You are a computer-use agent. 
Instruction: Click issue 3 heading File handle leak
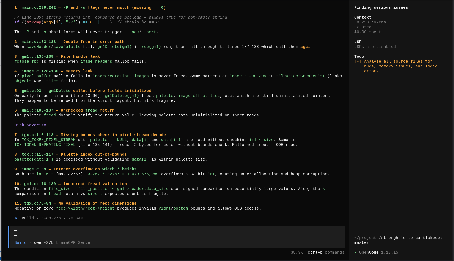click(x=57, y=57)
